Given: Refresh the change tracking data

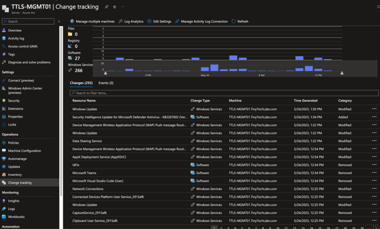Looking at the screenshot, I should pos(240,21).
